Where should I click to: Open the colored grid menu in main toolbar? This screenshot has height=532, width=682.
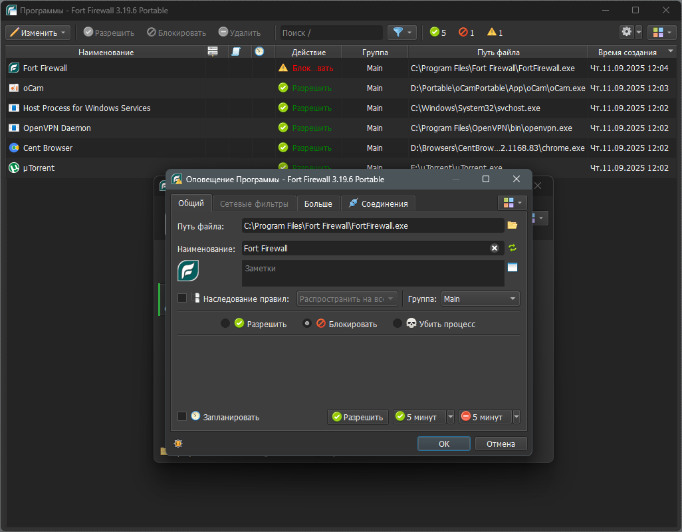[x=662, y=32]
